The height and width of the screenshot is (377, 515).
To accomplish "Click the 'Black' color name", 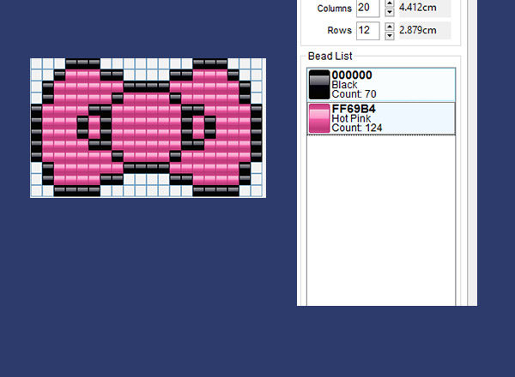I will [x=344, y=85].
